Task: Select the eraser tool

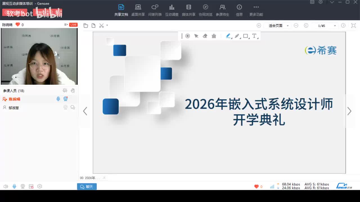Action: point(205,36)
